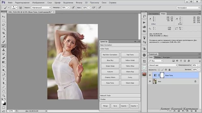Select the Horizontal Type tool
This screenshot has width=202, height=113.
[x=3, y=79]
